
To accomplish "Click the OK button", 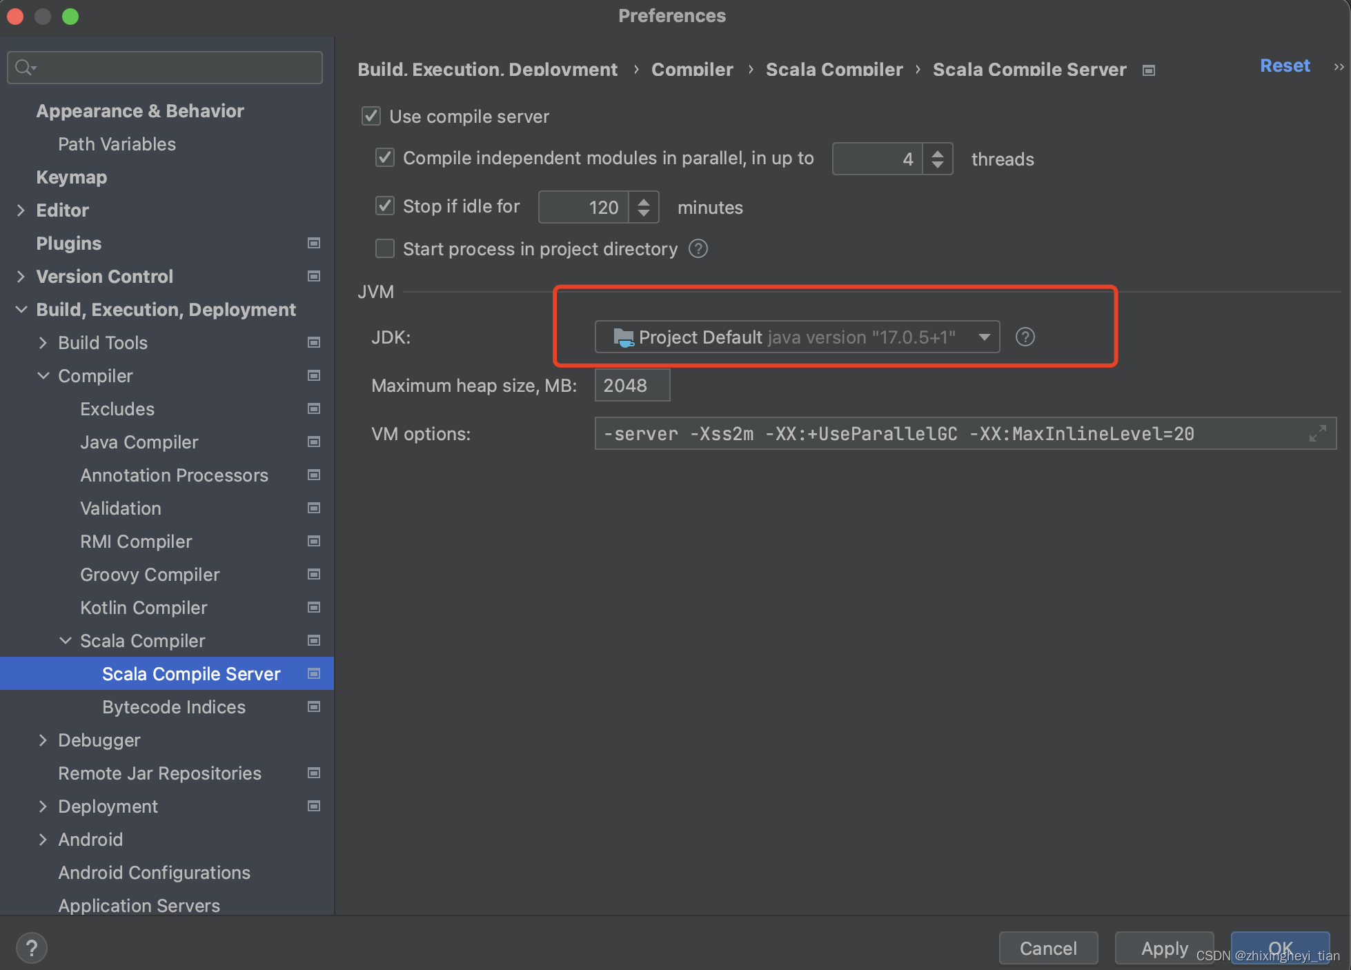I will click(1281, 949).
